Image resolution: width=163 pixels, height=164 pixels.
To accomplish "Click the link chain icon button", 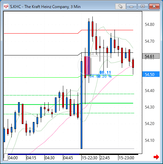I will [120, 6].
